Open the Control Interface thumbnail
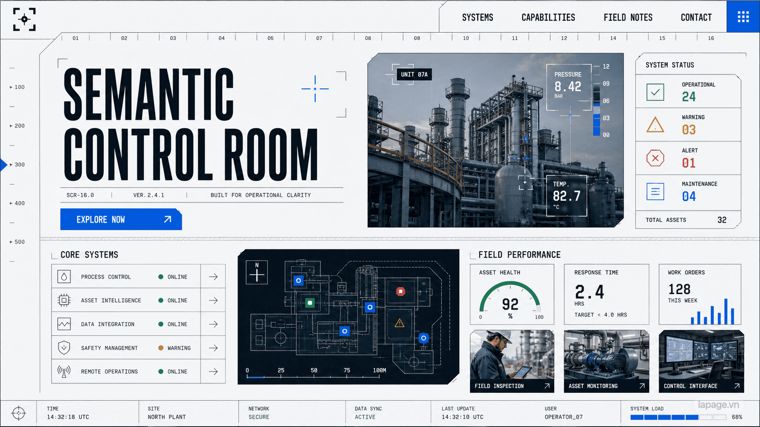Screen dimensions: 760x427 tap(701, 361)
